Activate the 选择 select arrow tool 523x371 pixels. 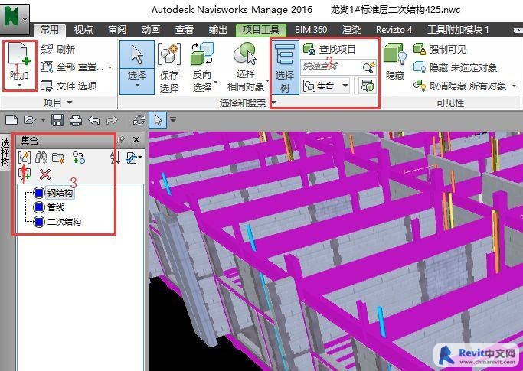coord(137,55)
